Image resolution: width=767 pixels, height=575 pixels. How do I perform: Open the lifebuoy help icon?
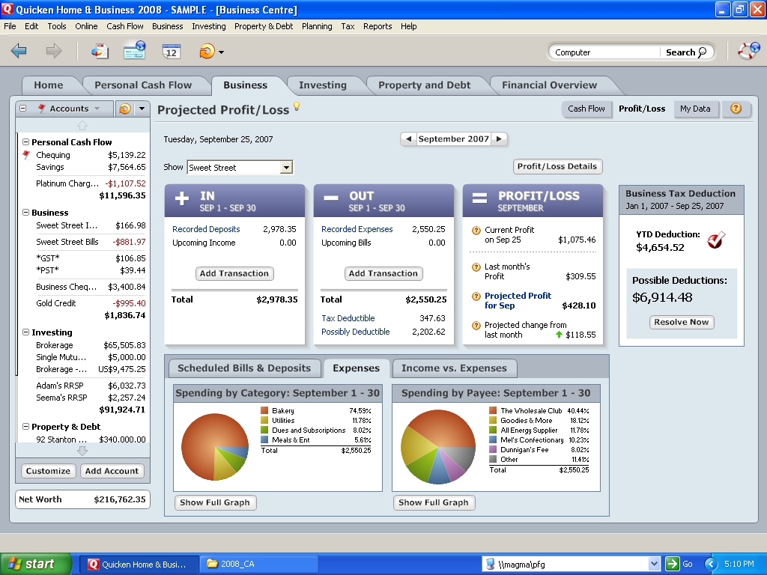pyautogui.click(x=748, y=51)
